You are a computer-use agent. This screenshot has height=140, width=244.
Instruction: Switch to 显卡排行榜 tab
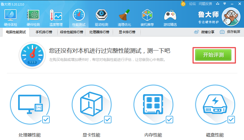127,32
